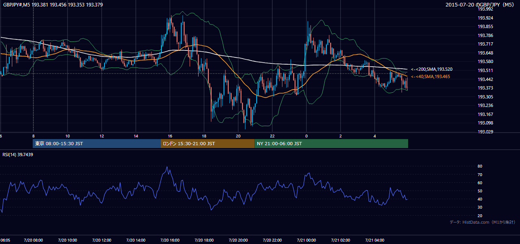520x244 pixels.
Task: Click the 7/20 12:00 timestamp at bottom
Action: coord(102,240)
